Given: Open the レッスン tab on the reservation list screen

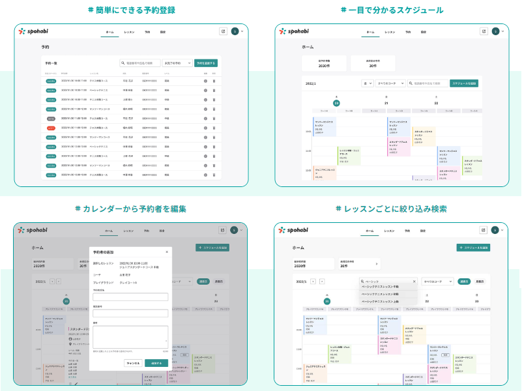Looking at the screenshot, I should click(x=129, y=31).
